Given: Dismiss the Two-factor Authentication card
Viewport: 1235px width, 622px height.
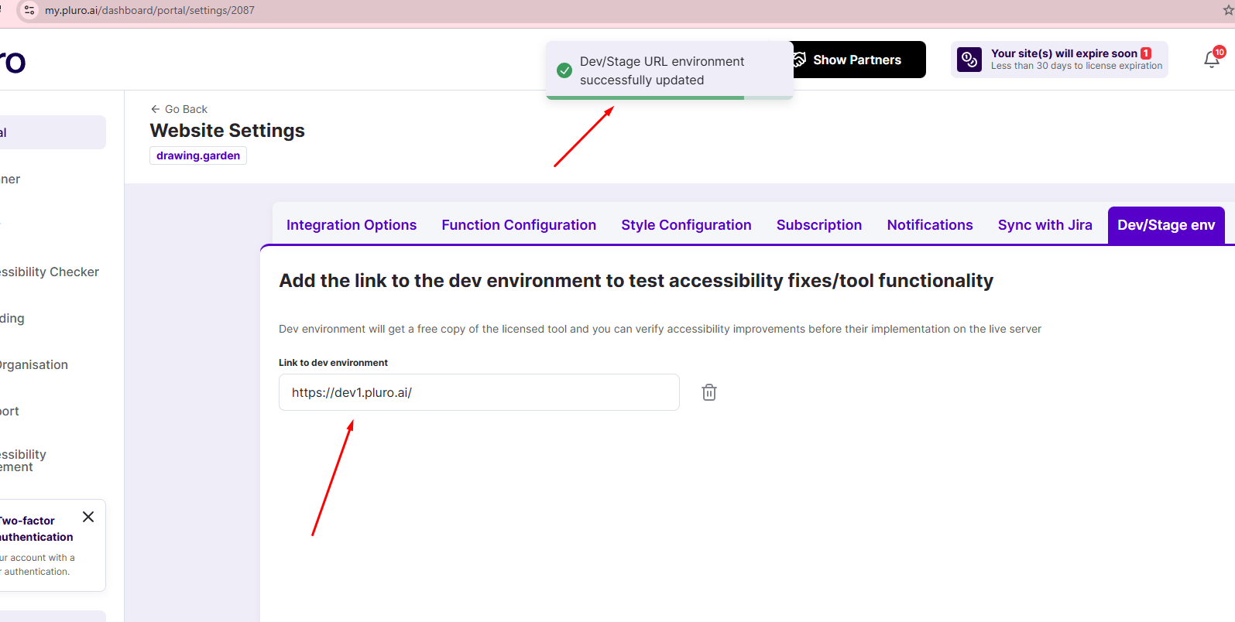Looking at the screenshot, I should click(87, 516).
